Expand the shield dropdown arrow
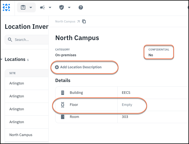The width and height of the screenshot is (189, 144). click(x=69, y=7)
